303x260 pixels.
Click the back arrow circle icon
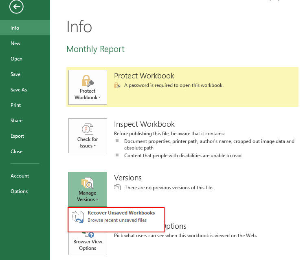[x=17, y=6]
